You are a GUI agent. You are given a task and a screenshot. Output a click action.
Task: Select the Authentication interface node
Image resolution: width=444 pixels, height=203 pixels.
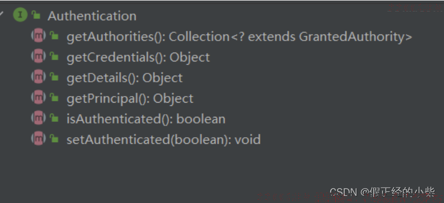92,16
